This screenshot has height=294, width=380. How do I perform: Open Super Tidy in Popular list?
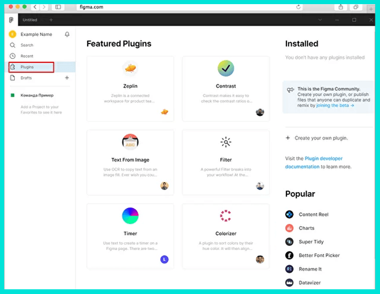(x=311, y=242)
